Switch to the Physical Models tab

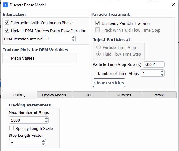[54, 95]
